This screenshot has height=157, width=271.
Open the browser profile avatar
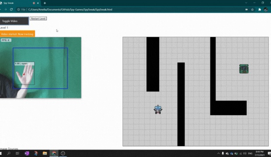pos(266,10)
